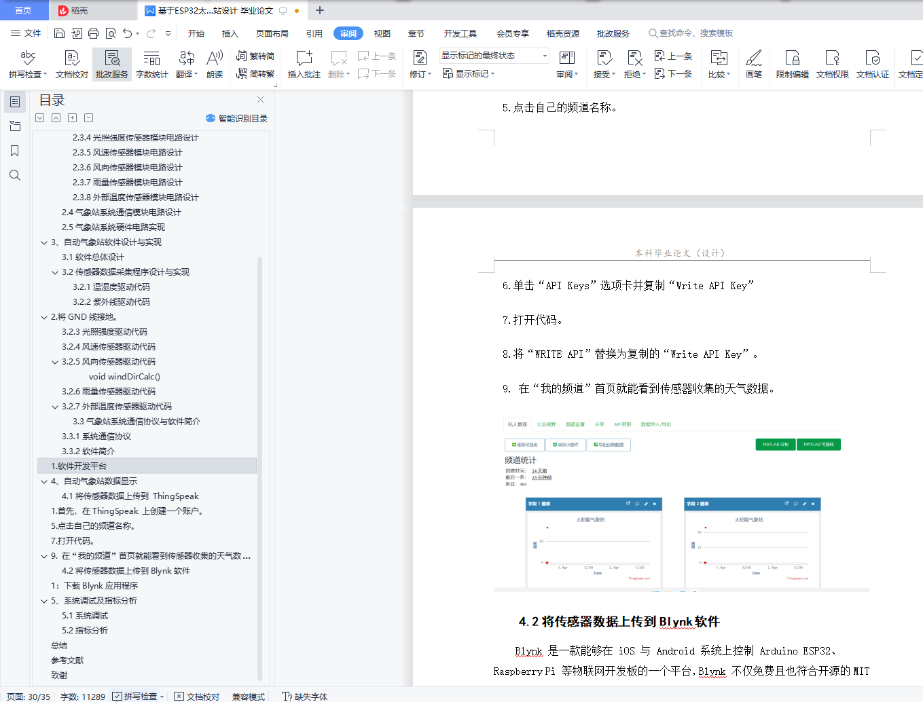The width and height of the screenshot is (923, 702).
Task: Select 参考文献 in the outline
Action: 67,661
